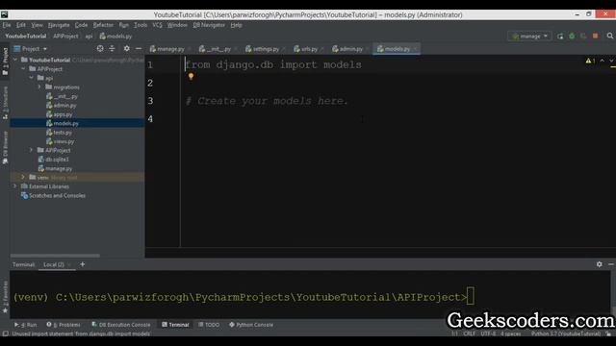Toggle the Project tool window stripe button
Image resolution: width=616 pixels, height=346 pixels.
(5, 62)
